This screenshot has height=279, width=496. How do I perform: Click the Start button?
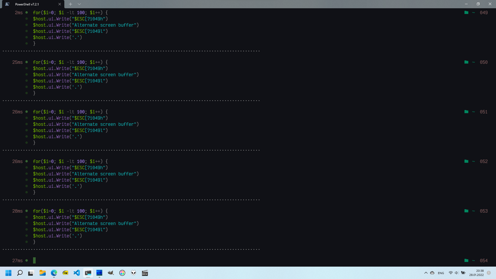pyautogui.click(x=9, y=273)
